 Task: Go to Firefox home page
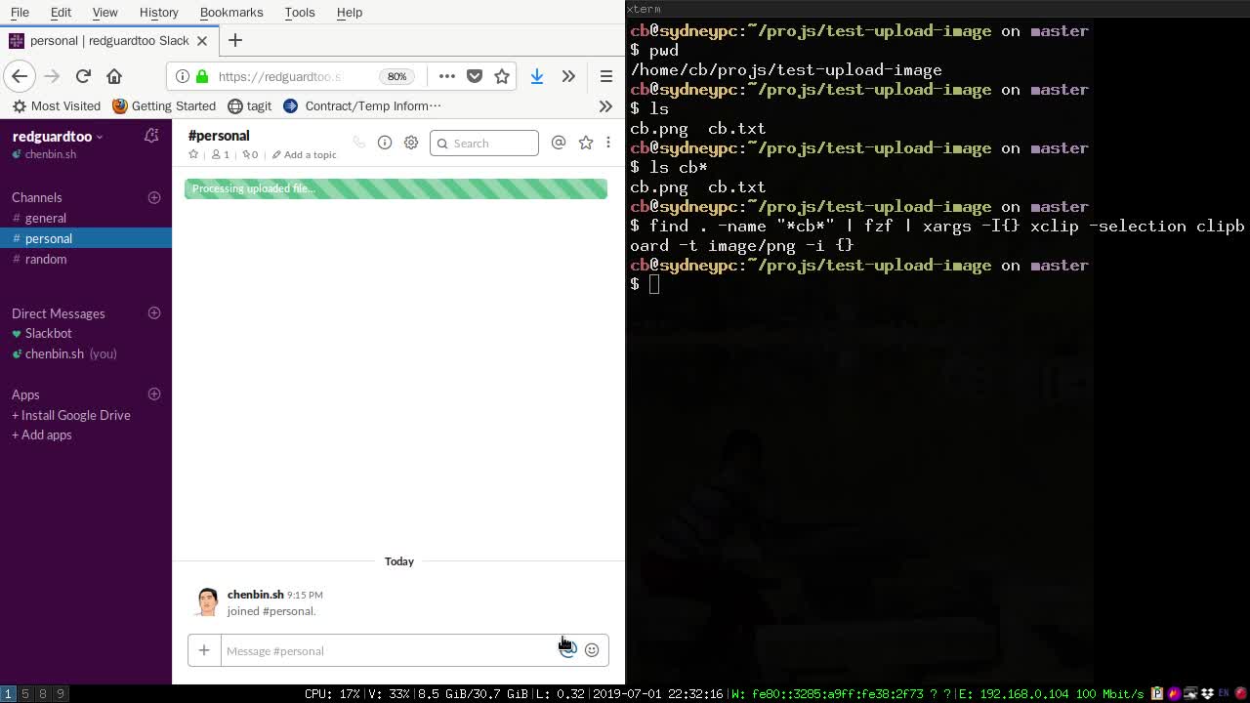tap(114, 76)
